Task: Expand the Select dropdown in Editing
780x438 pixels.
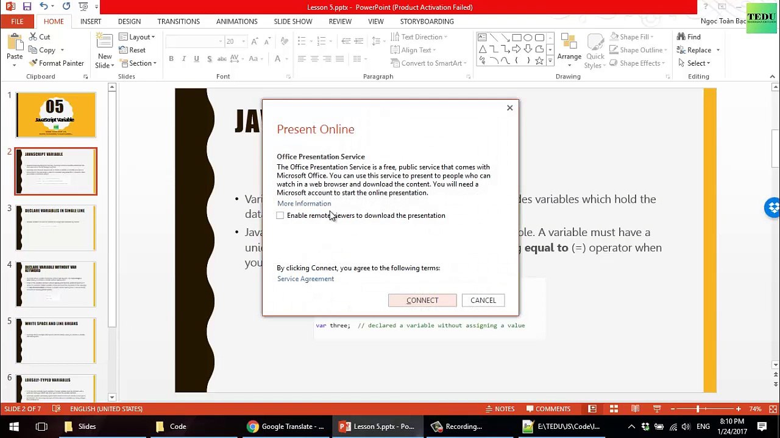Action: tap(694, 63)
